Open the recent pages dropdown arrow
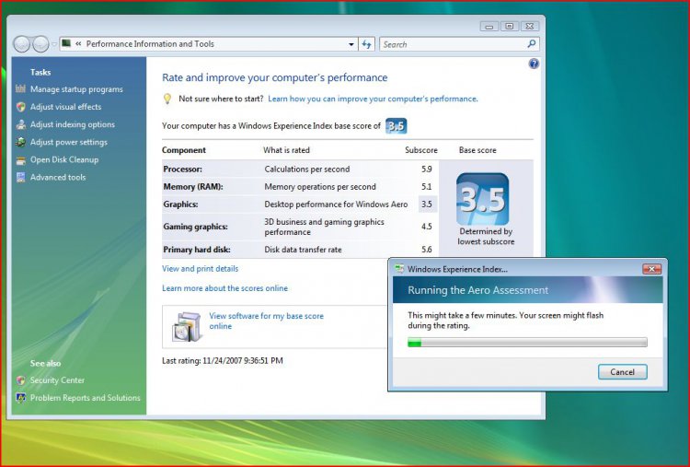This screenshot has width=690, height=467. click(54, 44)
